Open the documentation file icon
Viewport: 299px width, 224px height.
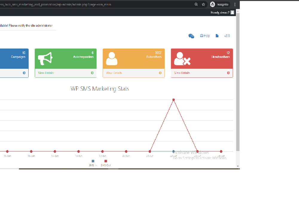[x=217, y=36]
